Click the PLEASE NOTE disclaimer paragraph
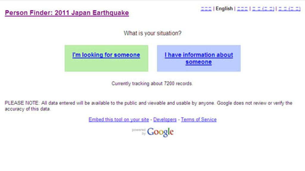Screen dimensions: 305x171 click(x=148, y=105)
